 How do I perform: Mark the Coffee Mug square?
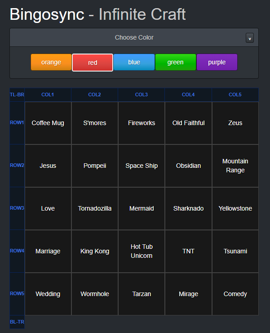pyautogui.click(x=48, y=123)
